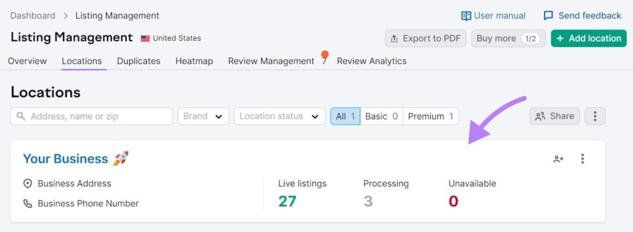
Task: Click the User manual book icon
Action: (x=466, y=15)
